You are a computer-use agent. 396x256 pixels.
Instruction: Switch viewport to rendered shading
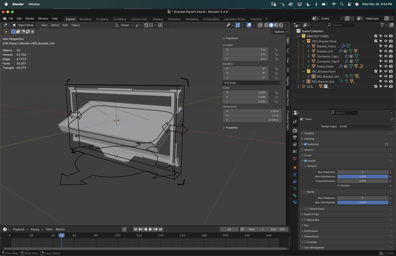(x=281, y=25)
